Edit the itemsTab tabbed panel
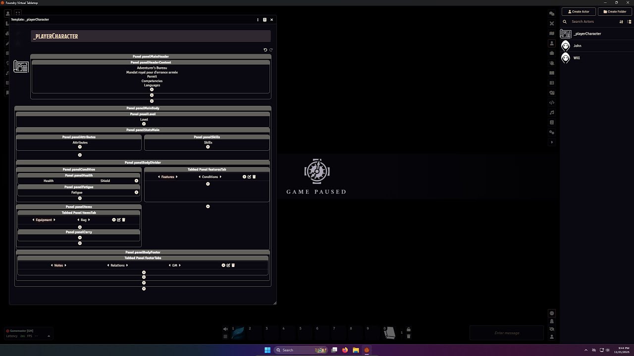Image resolution: width=634 pixels, height=356 pixels. [x=119, y=220]
